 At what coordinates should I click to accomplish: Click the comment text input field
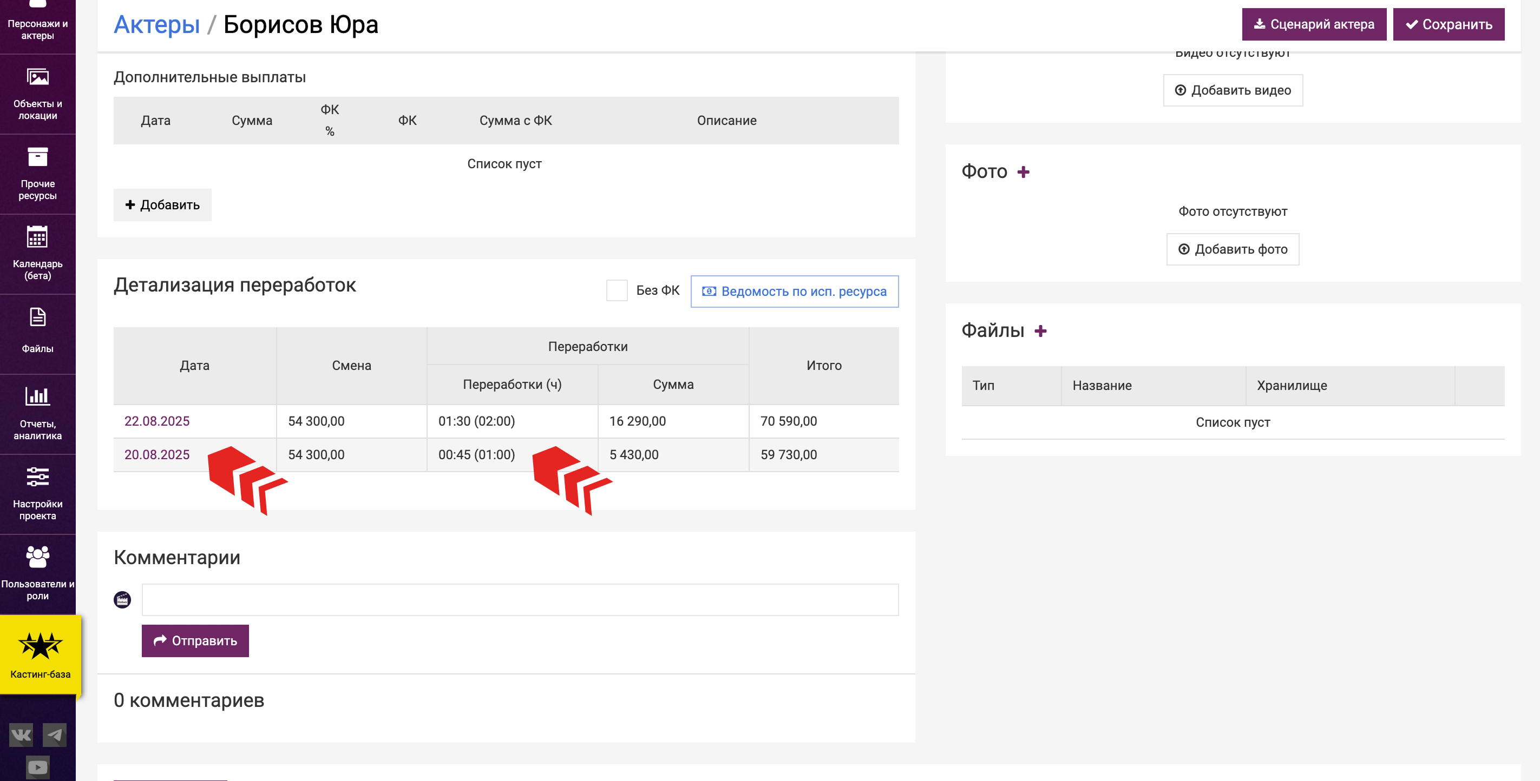520,599
